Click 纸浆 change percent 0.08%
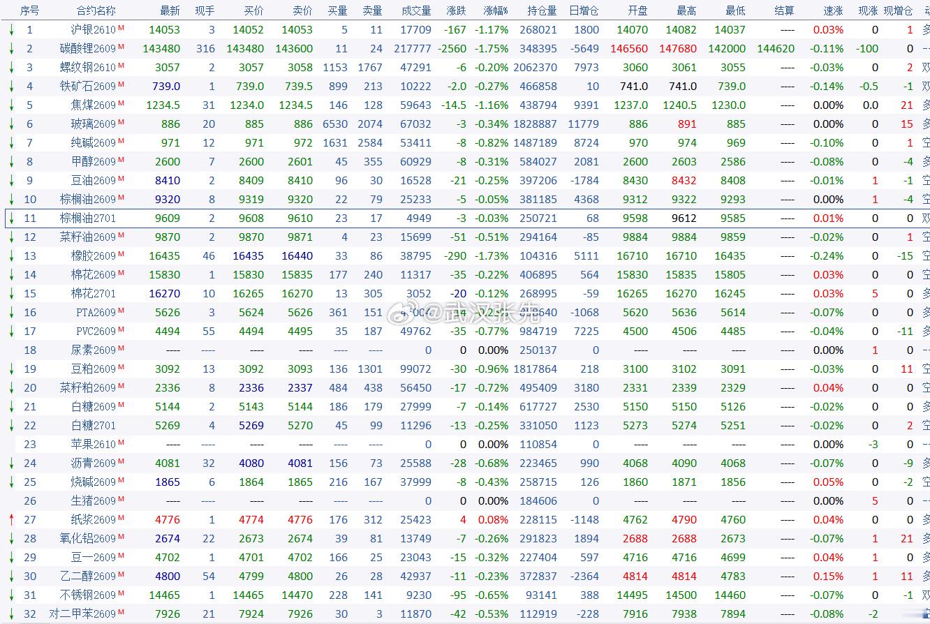 click(x=493, y=519)
